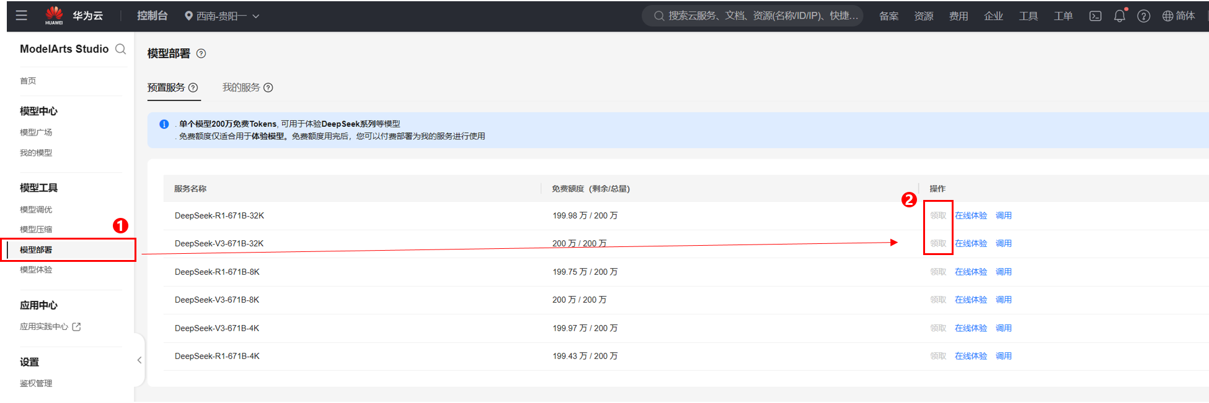Click 调用 for DeepSeek-R1-671B-4K
Screen dimensions: 1209x403
(1004, 357)
